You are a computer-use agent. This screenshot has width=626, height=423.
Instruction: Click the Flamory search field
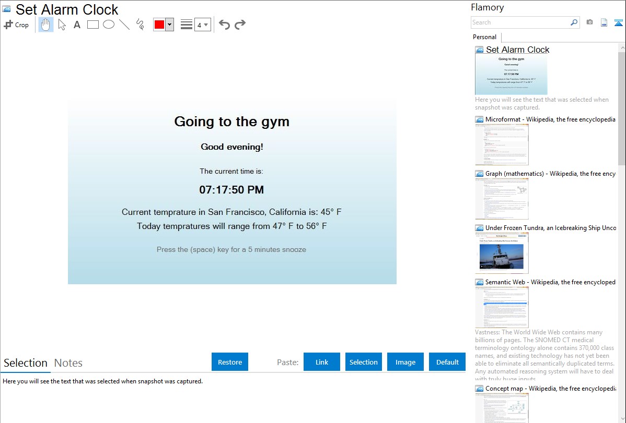pos(520,22)
